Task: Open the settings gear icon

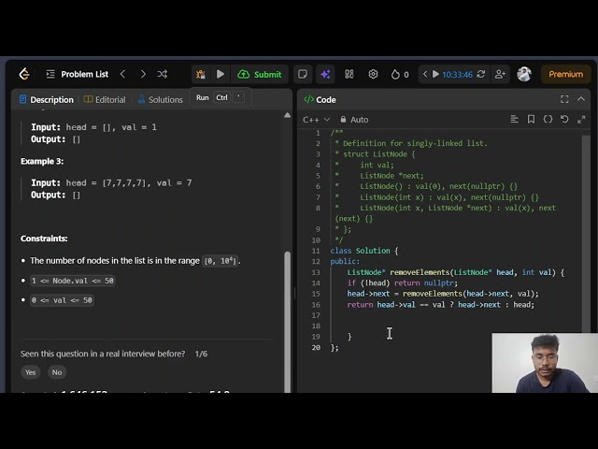Action: pyautogui.click(x=373, y=74)
